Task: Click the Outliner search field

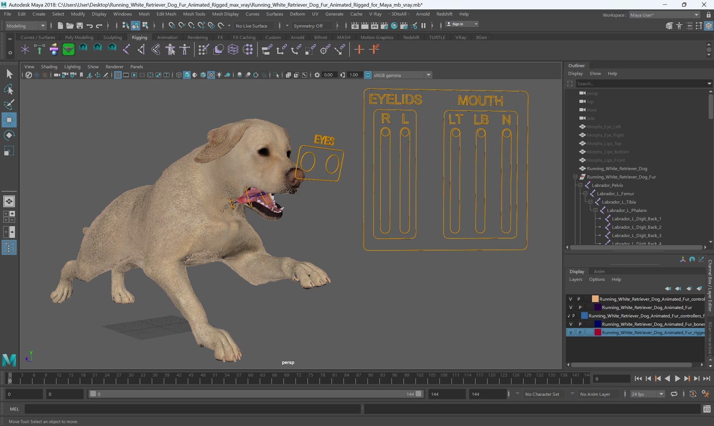Action: pos(641,84)
